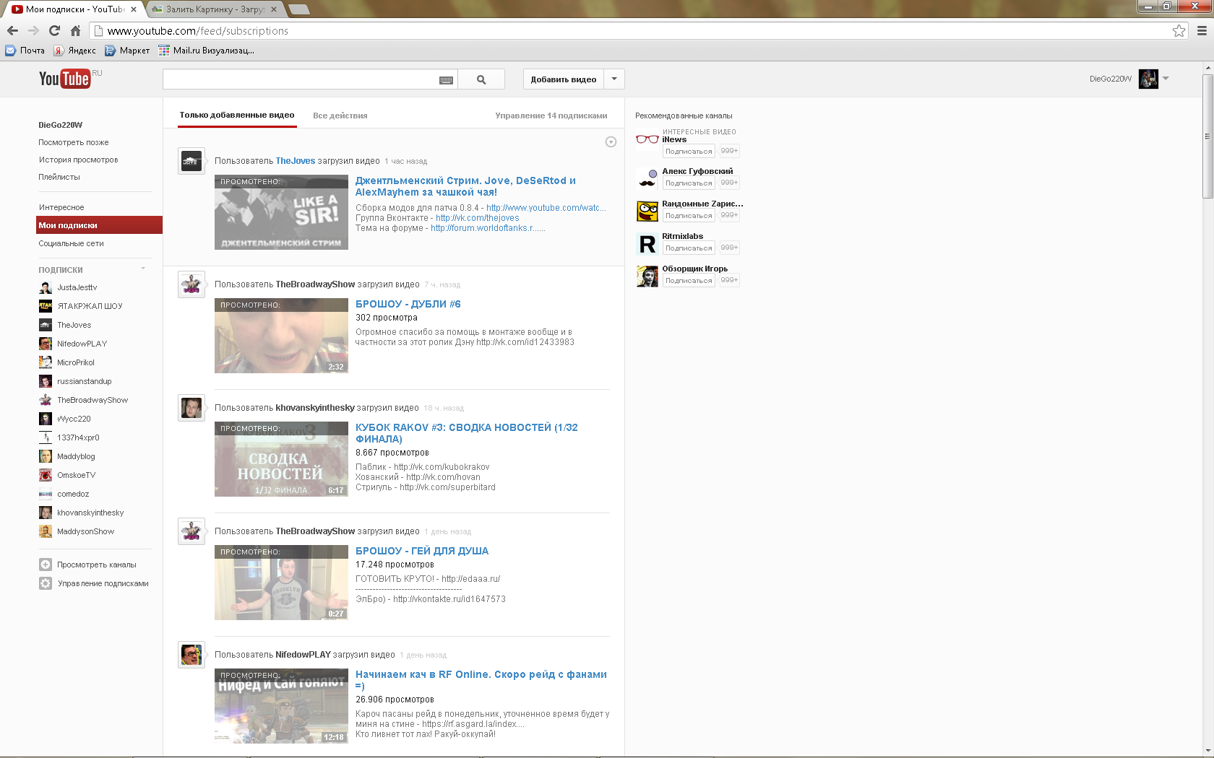
Task: Open Социальные сети in sidebar
Action: [71, 243]
